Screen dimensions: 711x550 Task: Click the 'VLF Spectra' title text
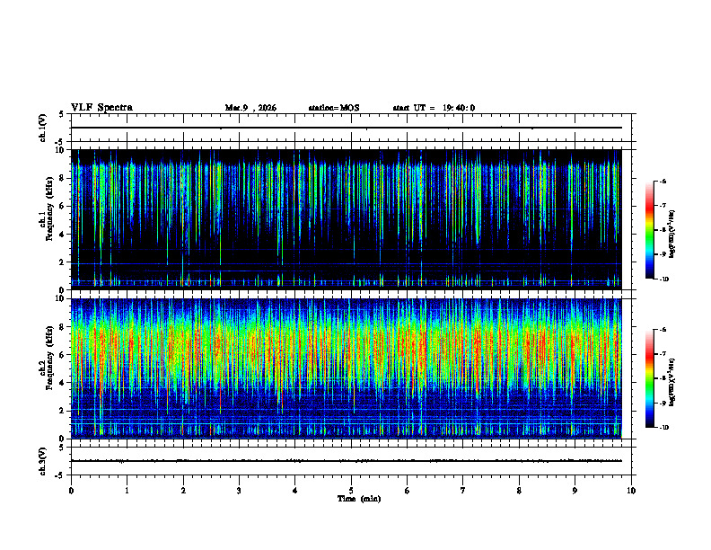click(x=101, y=108)
